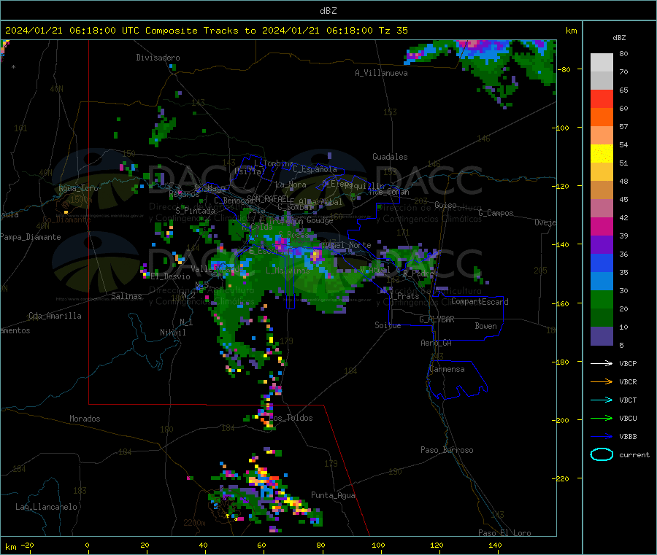The image size is (657, 555).
Task: Click the CompantEscard map label
Action: 480,301
